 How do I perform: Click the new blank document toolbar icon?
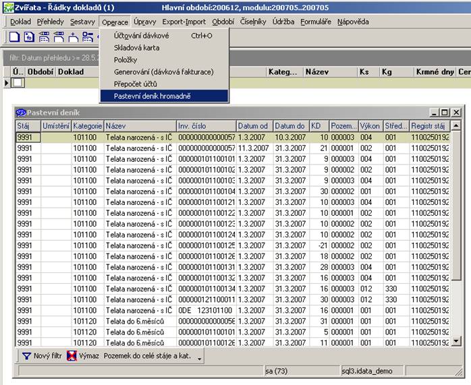pos(14,37)
